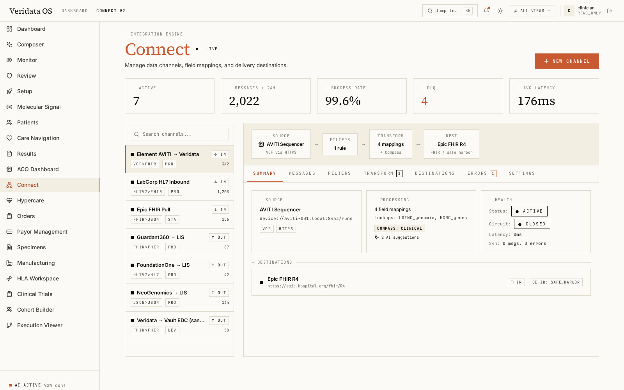This screenshot has width=624, height=390.
Task: Click the Orders clipboard icon
Action: [x=9, y=216]
